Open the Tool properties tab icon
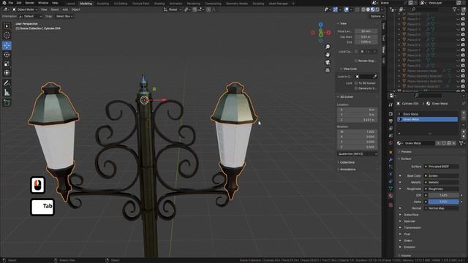This screenshot has height=263, width=468. pos(390,104)
